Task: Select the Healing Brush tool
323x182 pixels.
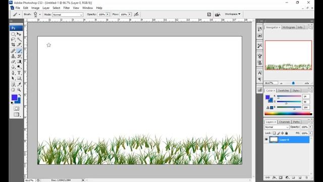Action: point(13,51)
